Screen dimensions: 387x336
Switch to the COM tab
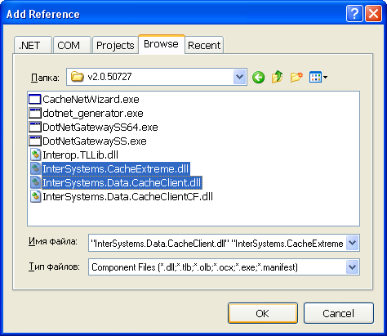coord(72,45)
